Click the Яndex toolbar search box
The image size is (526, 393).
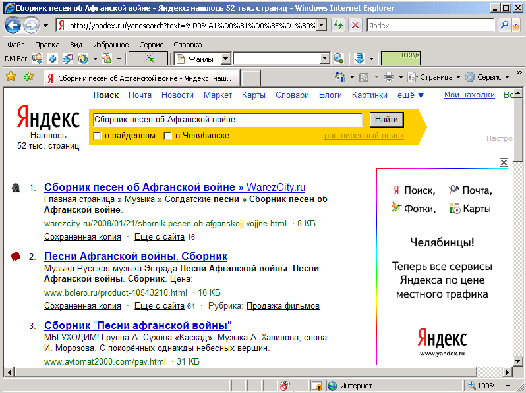coord(430,26)
